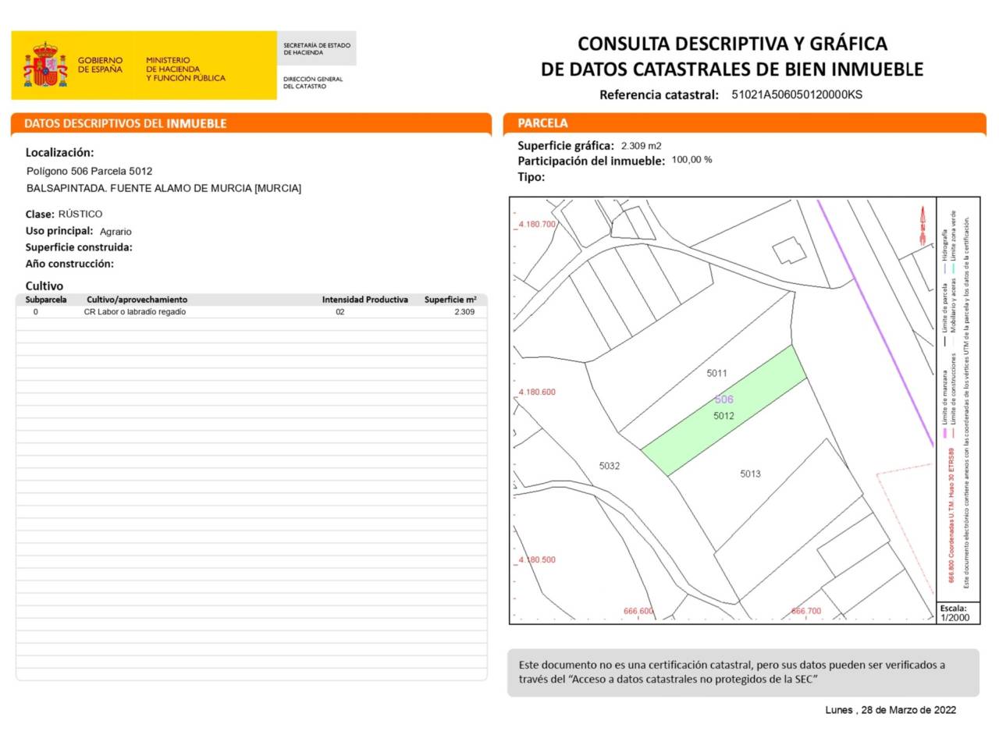Click subparcela cell '0' in the table
The image size is (999, 749).
[x=35, y=312]
